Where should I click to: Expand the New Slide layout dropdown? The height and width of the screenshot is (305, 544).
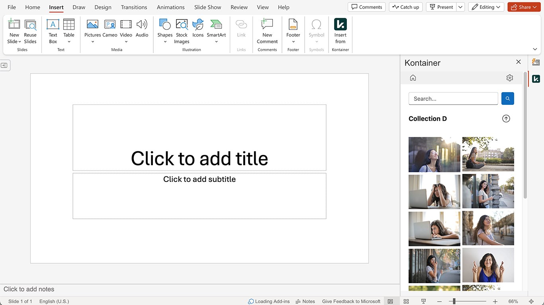[x=20, y=42]
